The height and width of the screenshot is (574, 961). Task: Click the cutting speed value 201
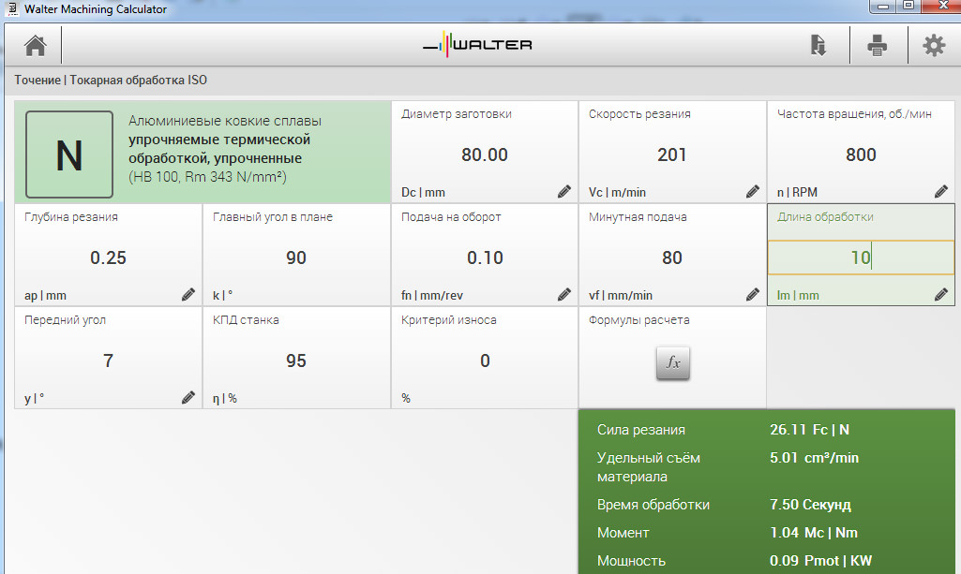tap(671, 155)
